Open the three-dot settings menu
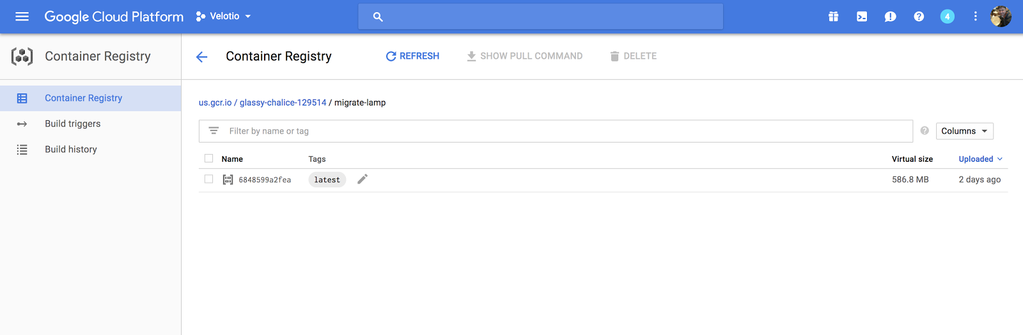This screenshot has height=335, width=1023. 975,17
